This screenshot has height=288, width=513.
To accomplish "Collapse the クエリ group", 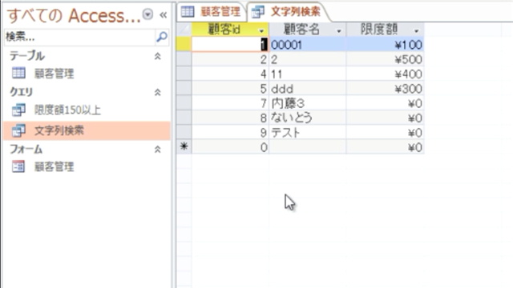I will 157,93.
